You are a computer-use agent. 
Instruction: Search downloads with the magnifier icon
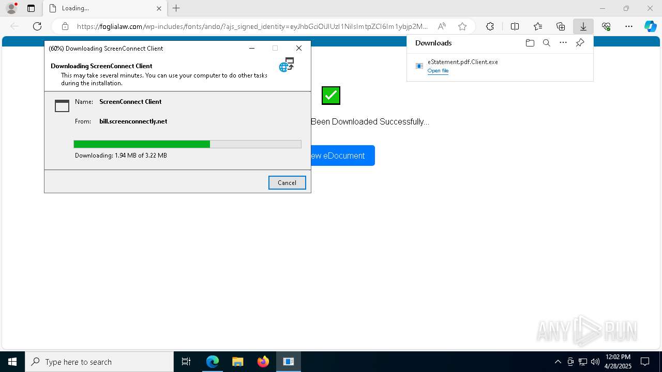(x=546, y=43)
